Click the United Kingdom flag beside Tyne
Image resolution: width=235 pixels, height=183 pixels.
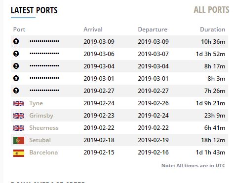click(19, 103)
